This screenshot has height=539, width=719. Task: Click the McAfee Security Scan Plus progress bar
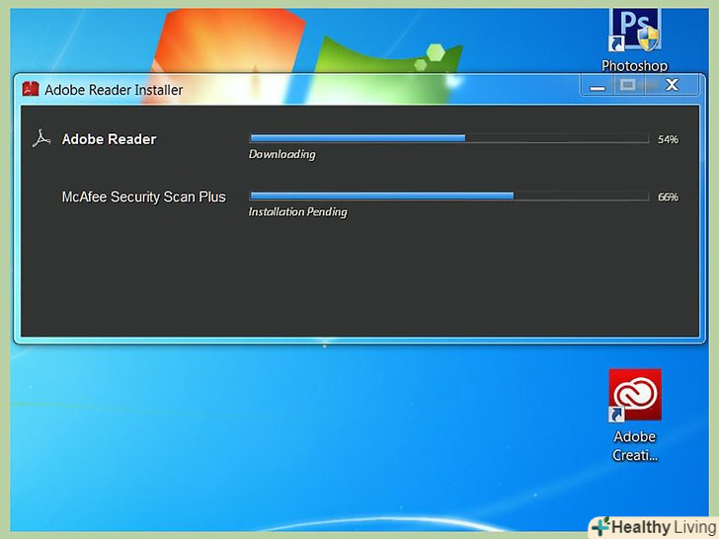[449, 196]
